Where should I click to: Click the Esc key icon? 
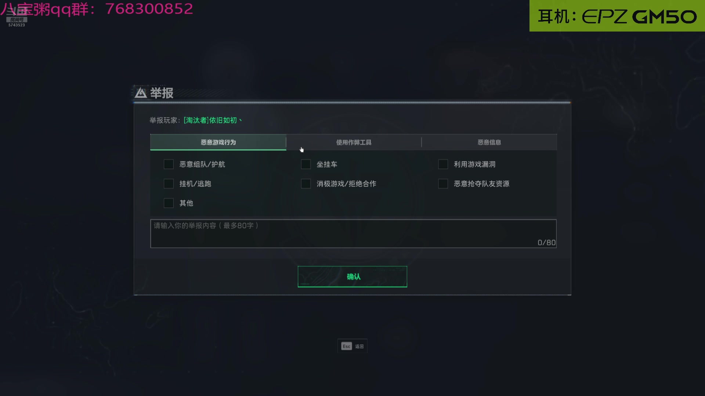pyautogui.click(x=347, y=346)
